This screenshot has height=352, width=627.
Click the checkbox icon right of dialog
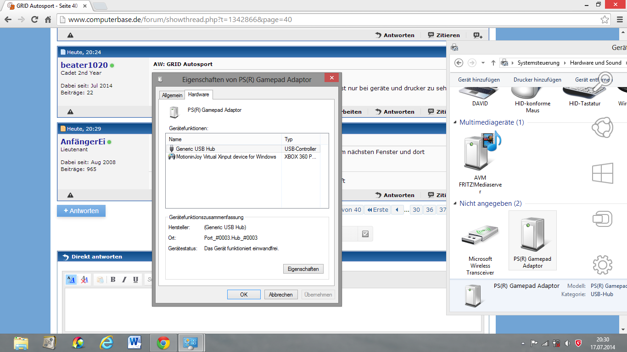365,234
